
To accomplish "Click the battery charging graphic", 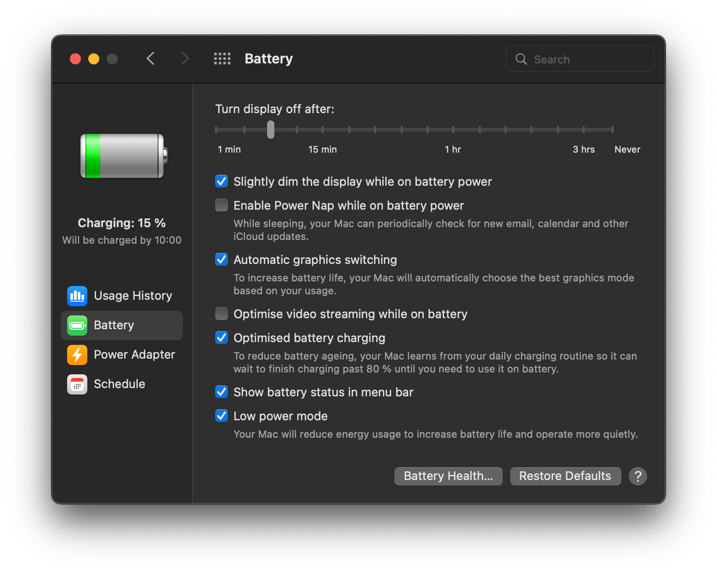I will click(122, 156).
